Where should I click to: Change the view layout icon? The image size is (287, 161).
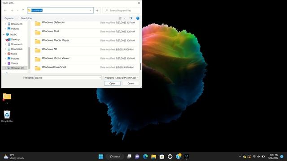121,18
